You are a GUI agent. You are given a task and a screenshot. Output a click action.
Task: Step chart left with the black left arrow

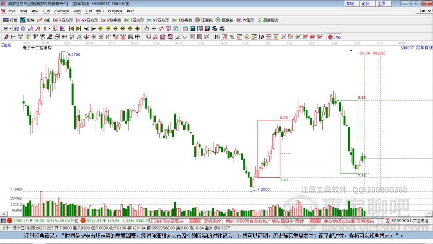[x=86, y=29]
